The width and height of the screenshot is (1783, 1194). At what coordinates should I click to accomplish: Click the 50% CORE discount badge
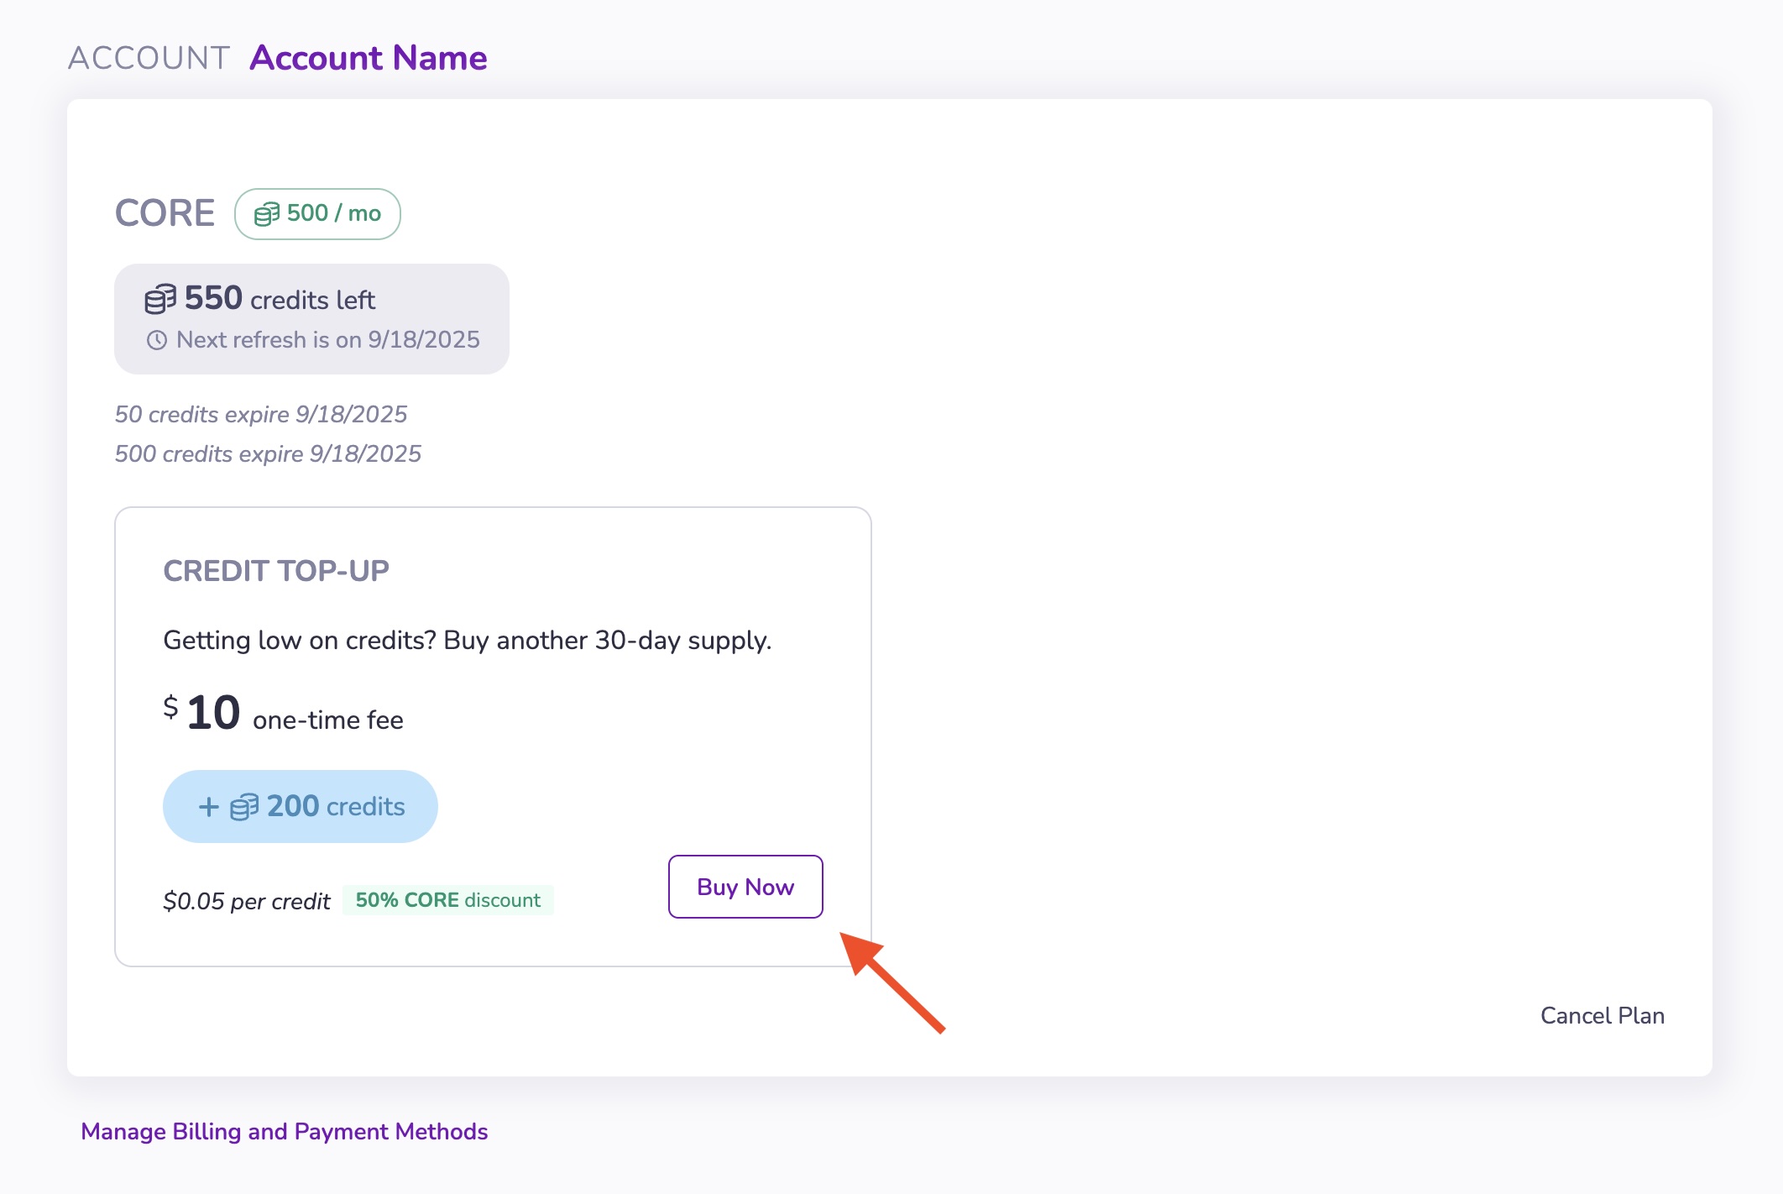click(447, 899)
